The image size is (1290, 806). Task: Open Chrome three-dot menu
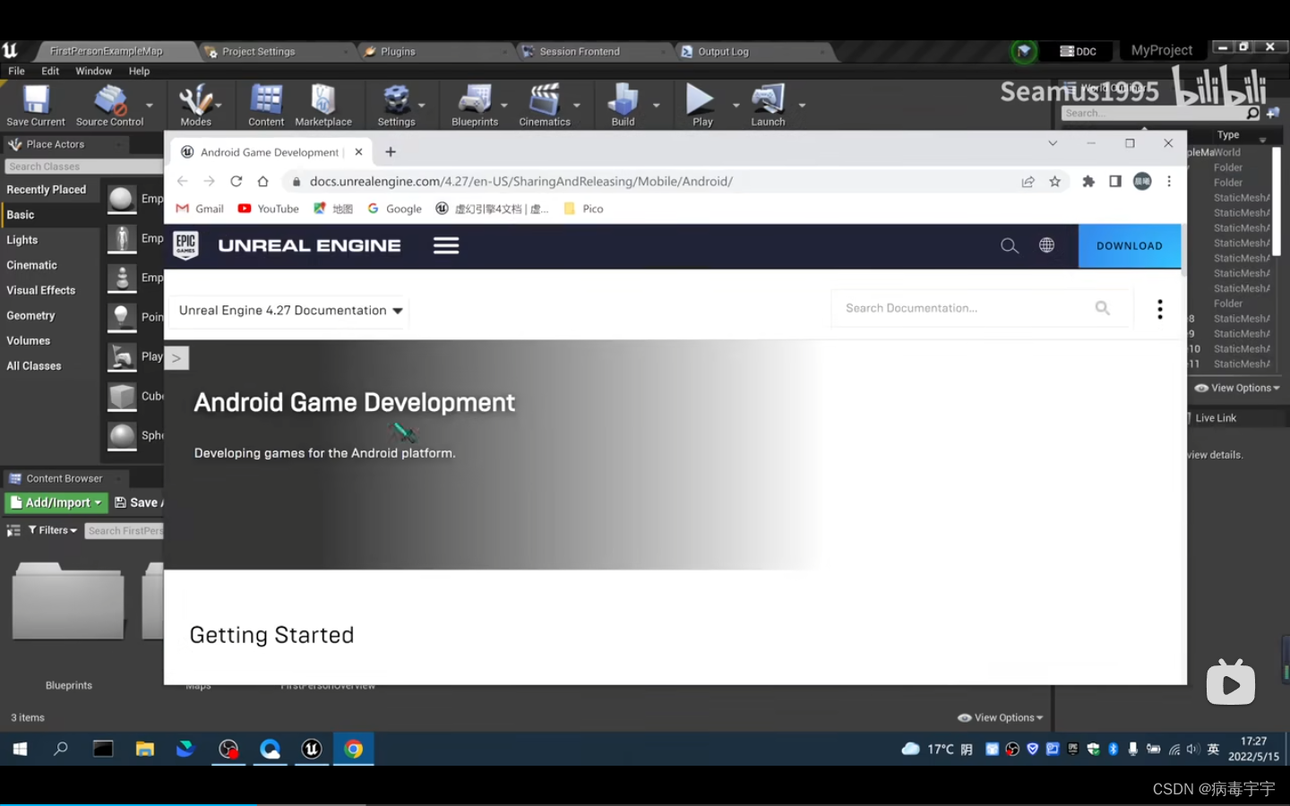tap(1169, 181)
